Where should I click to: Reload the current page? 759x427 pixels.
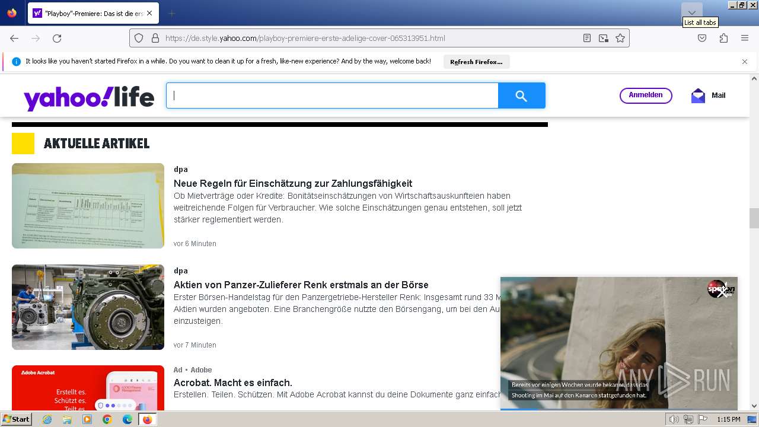[57, 38]
